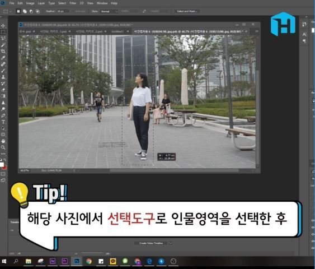Screen dimensions: 315x269
Task: Select the Horizontal Type tool
Action: [3, 122]
